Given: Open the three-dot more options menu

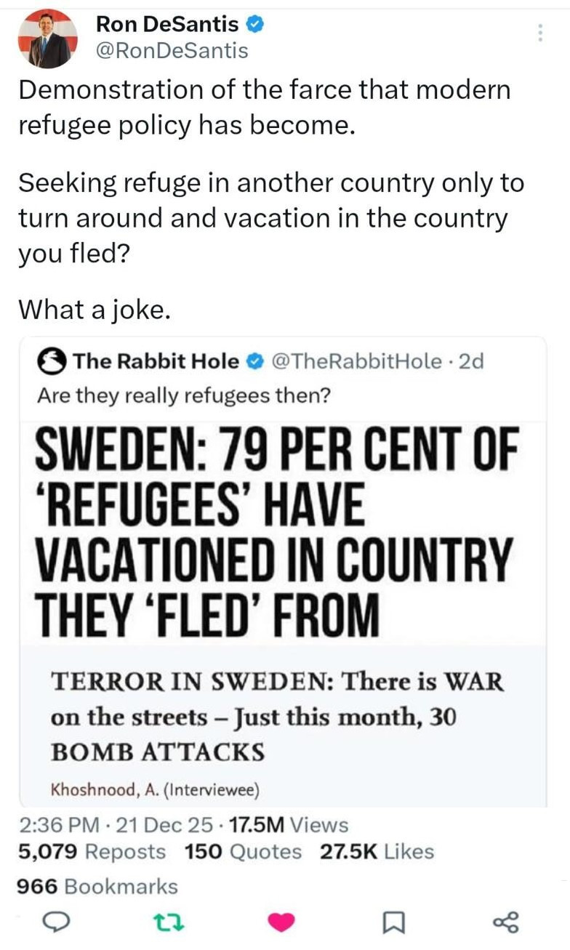Looking at the screenshot, I should [x=539, y=33].
